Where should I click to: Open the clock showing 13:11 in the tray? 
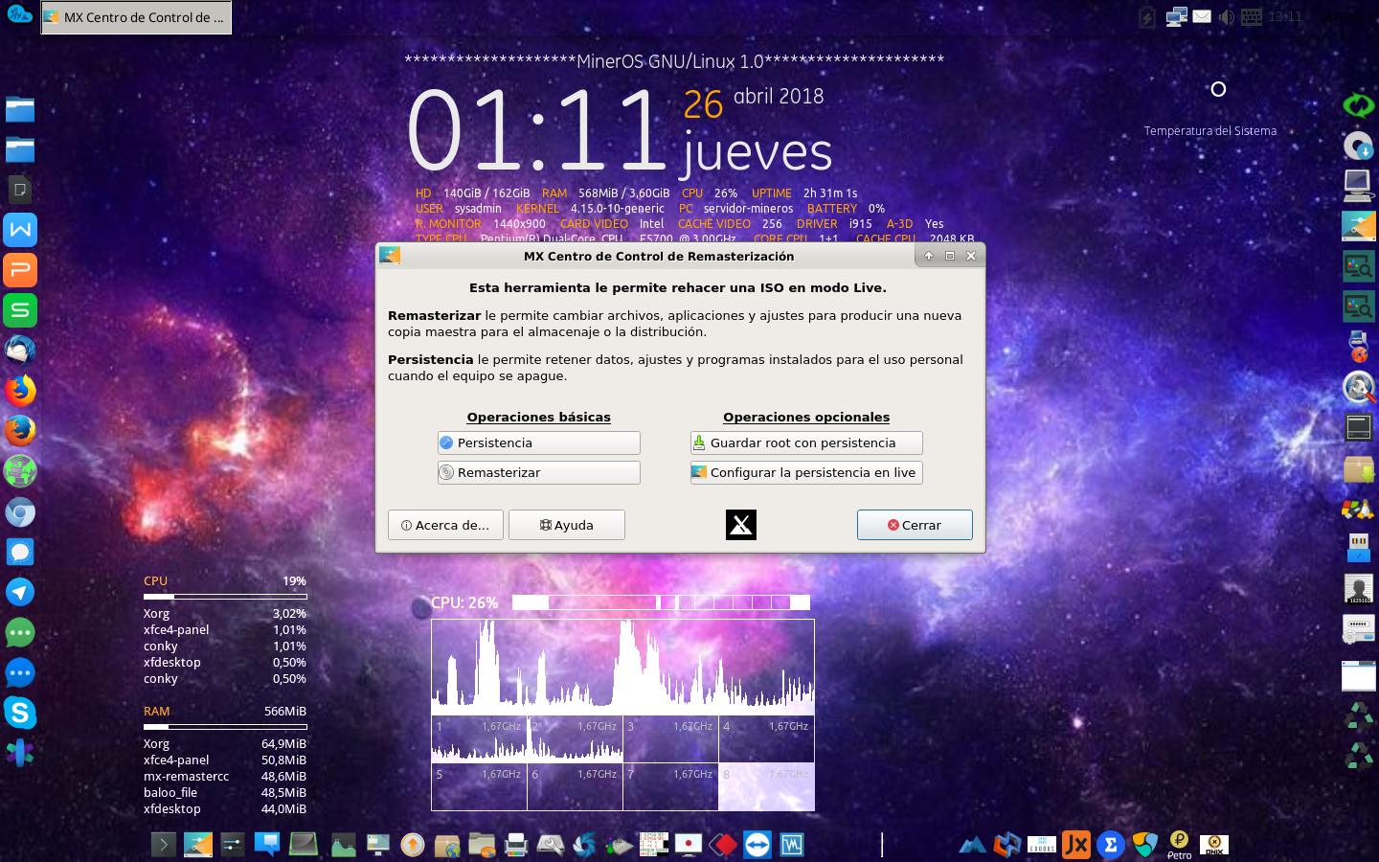[x=1284, y=16]
